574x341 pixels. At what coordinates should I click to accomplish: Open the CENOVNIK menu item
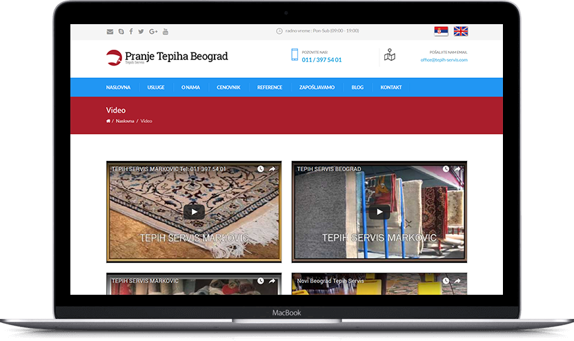point(228,88)
